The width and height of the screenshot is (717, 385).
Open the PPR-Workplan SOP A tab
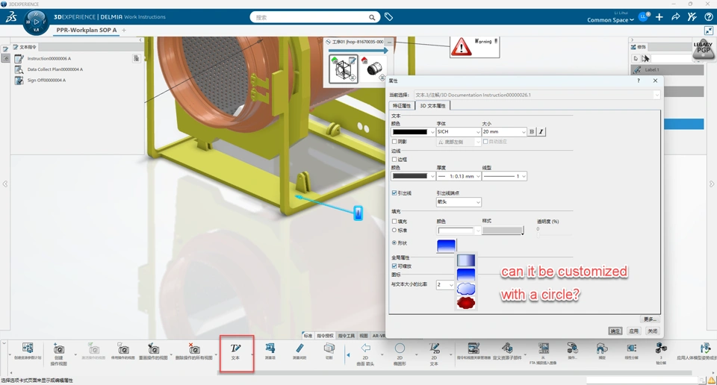click(x=87, y=30)
